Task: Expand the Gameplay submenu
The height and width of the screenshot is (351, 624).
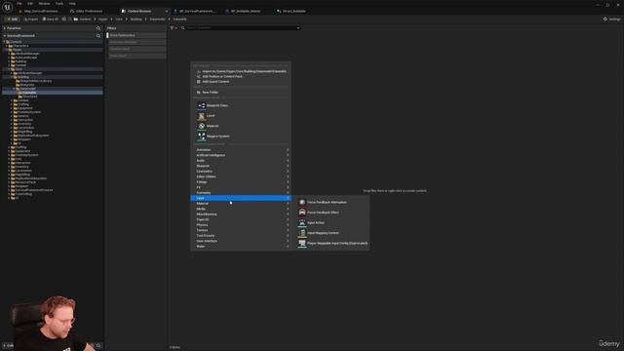Action: tap(241, 193)
